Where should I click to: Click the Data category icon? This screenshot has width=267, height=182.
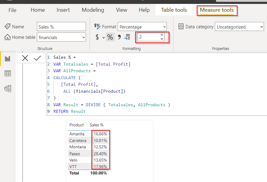pos(181,26)
